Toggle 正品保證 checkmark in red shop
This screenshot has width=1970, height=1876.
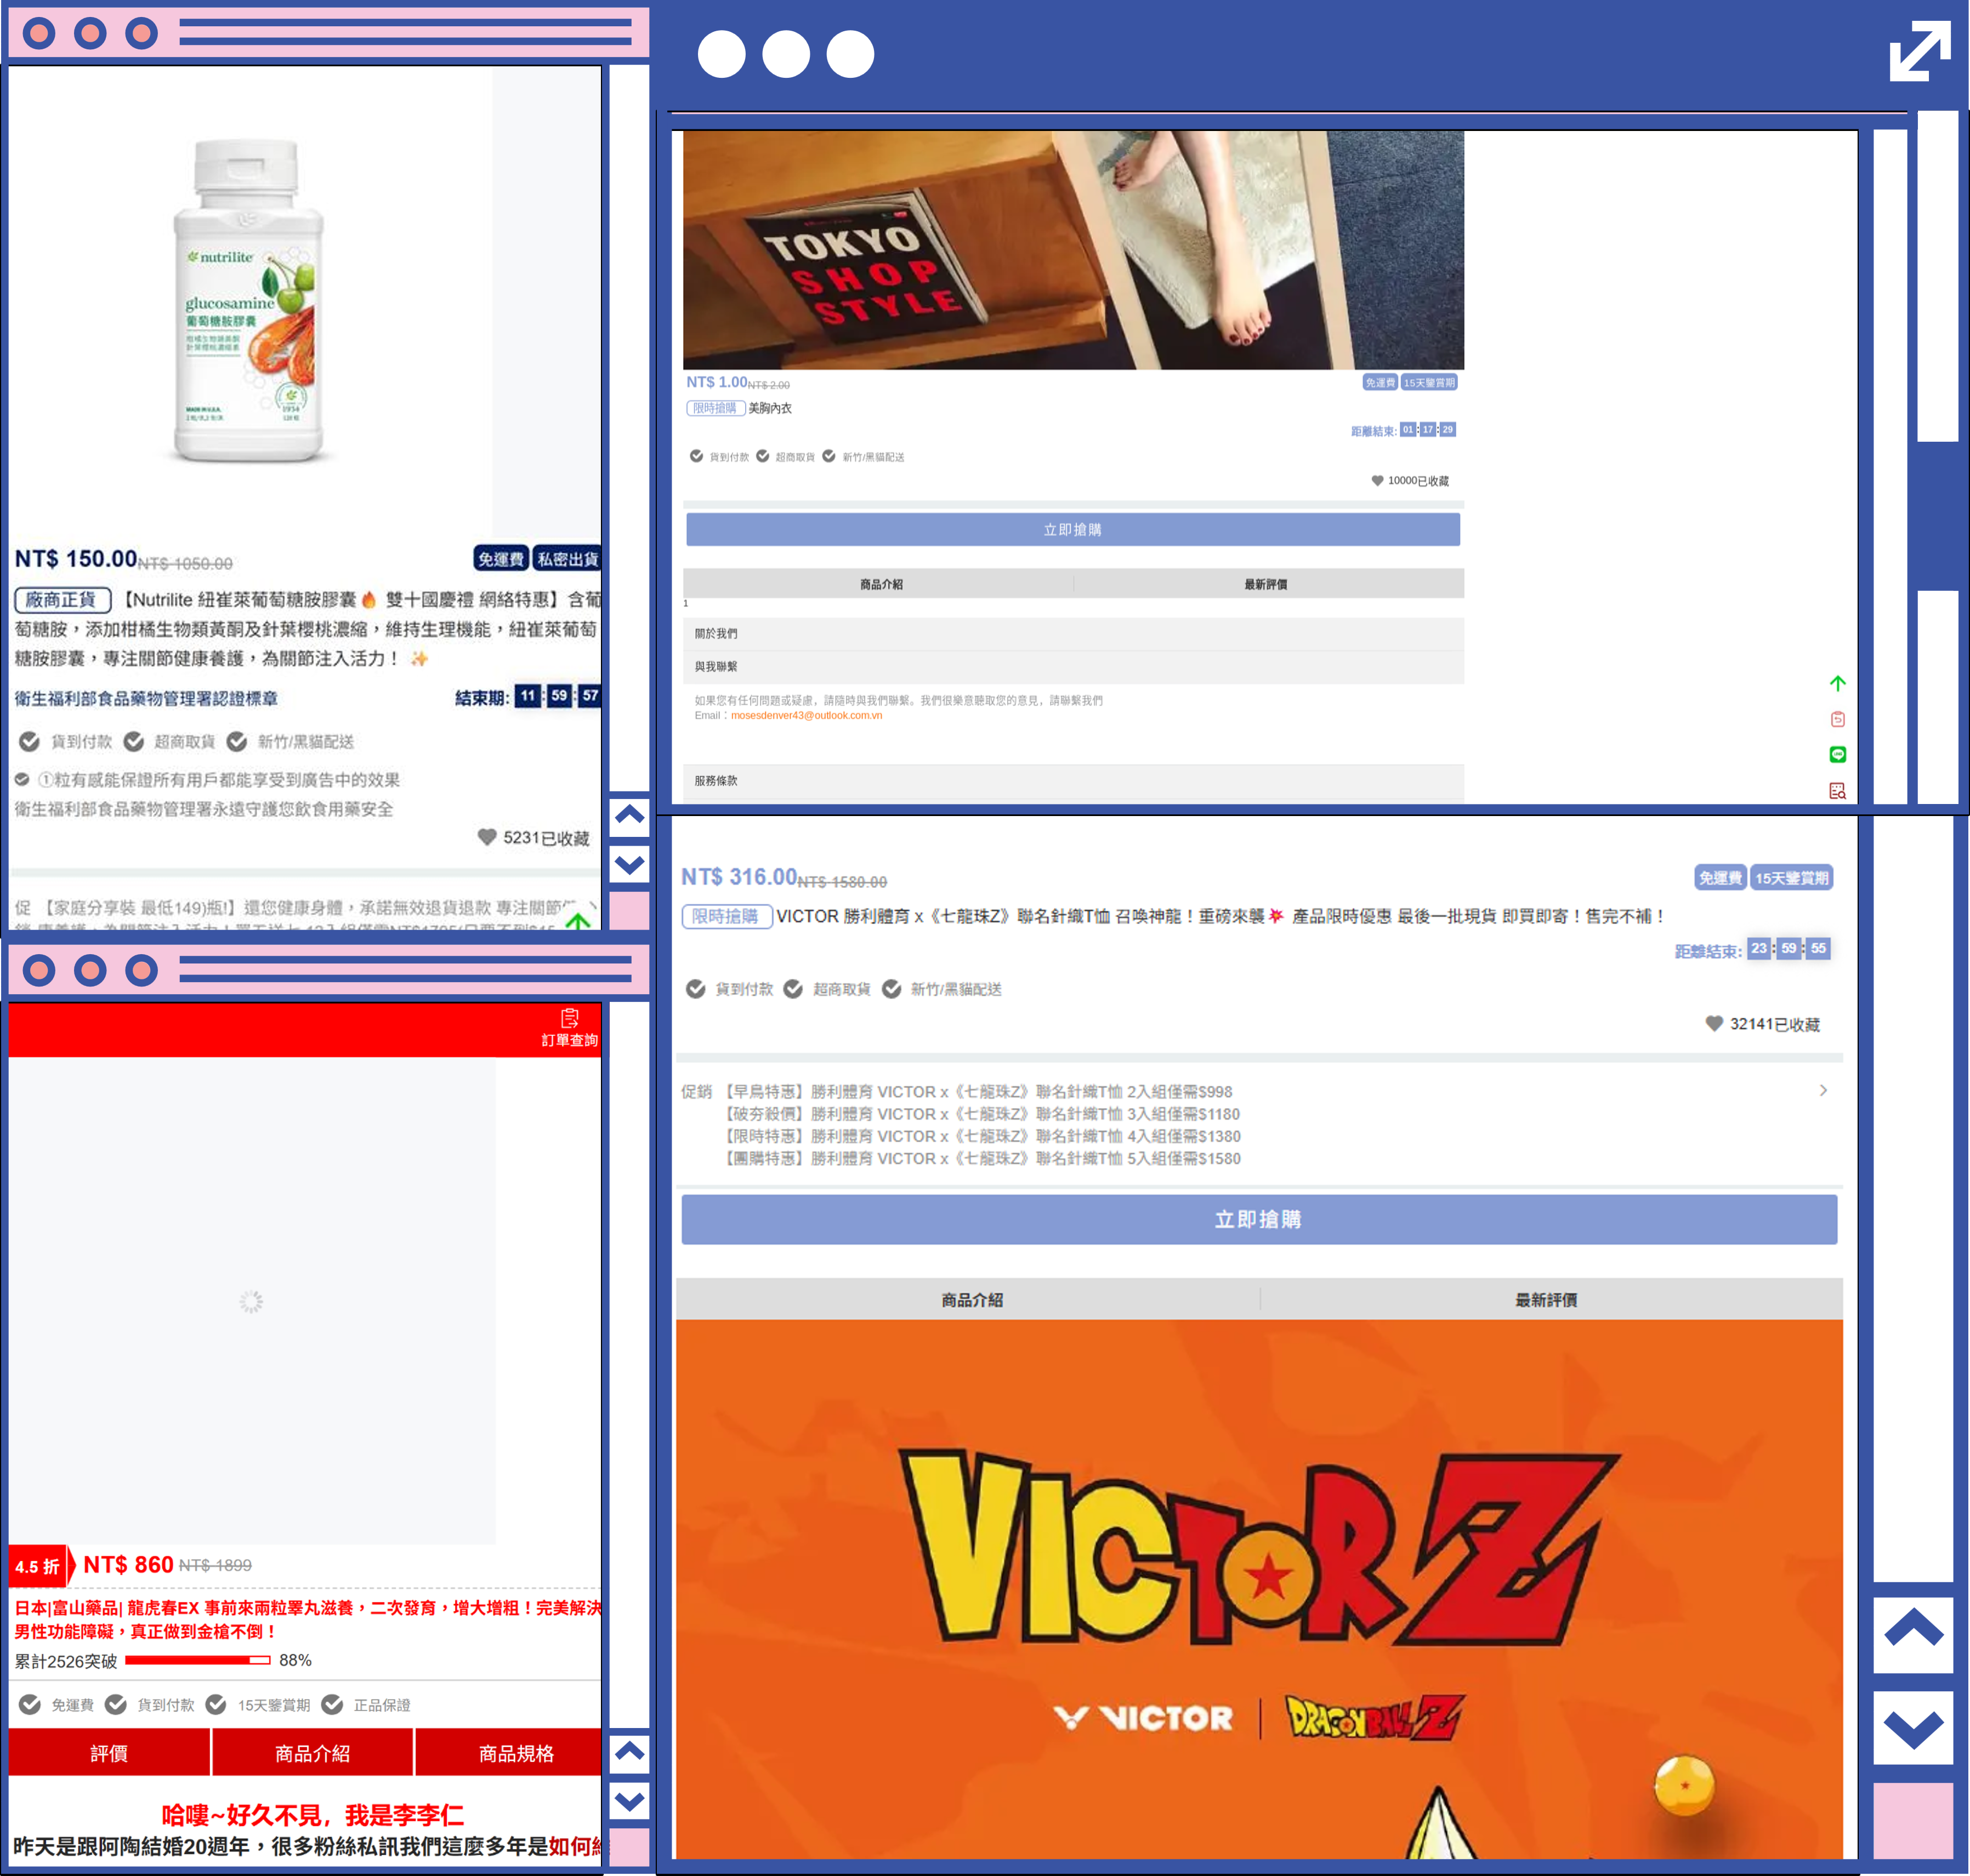[333, 1705]
